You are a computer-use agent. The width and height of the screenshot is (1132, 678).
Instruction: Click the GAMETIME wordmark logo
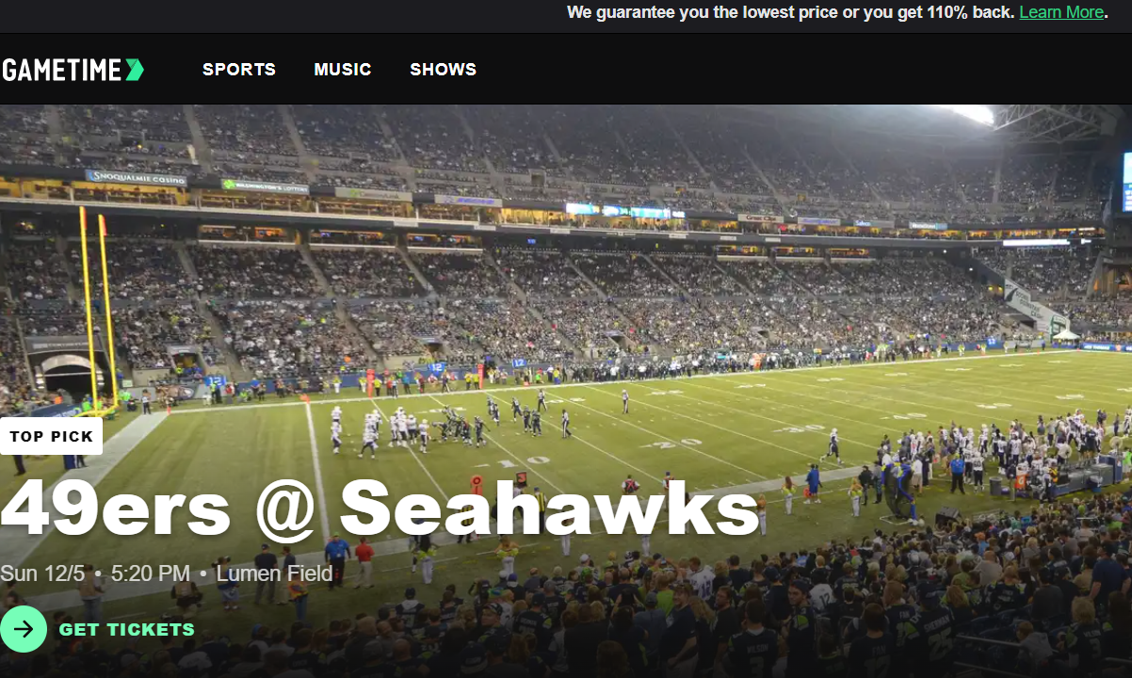coord(73,70)
